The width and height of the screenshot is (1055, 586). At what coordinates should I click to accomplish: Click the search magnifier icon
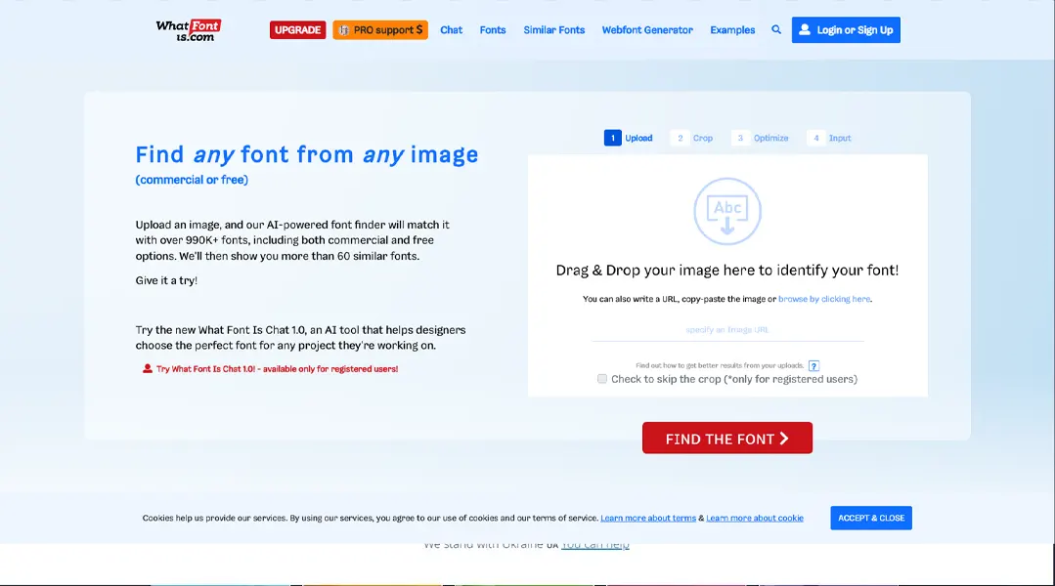[776, 29]
